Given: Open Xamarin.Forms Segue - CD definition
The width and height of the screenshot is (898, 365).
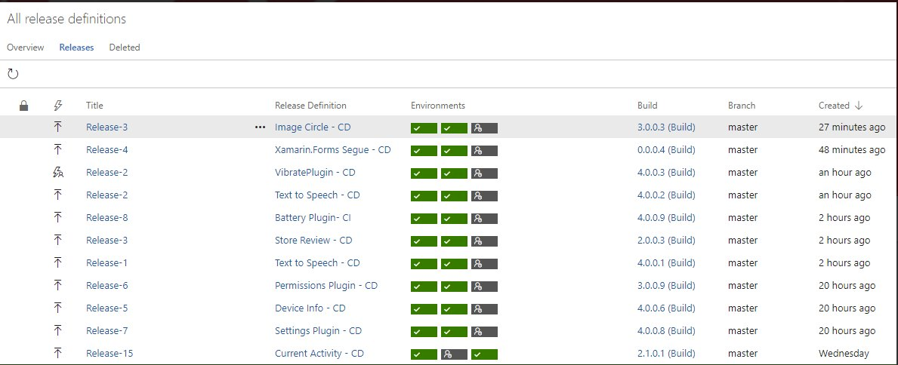Looking at the screenshot, I should 333,150.
